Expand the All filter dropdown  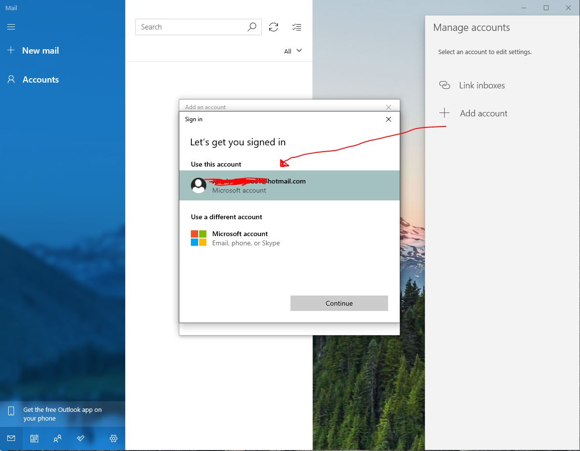(x=293, y=51)
